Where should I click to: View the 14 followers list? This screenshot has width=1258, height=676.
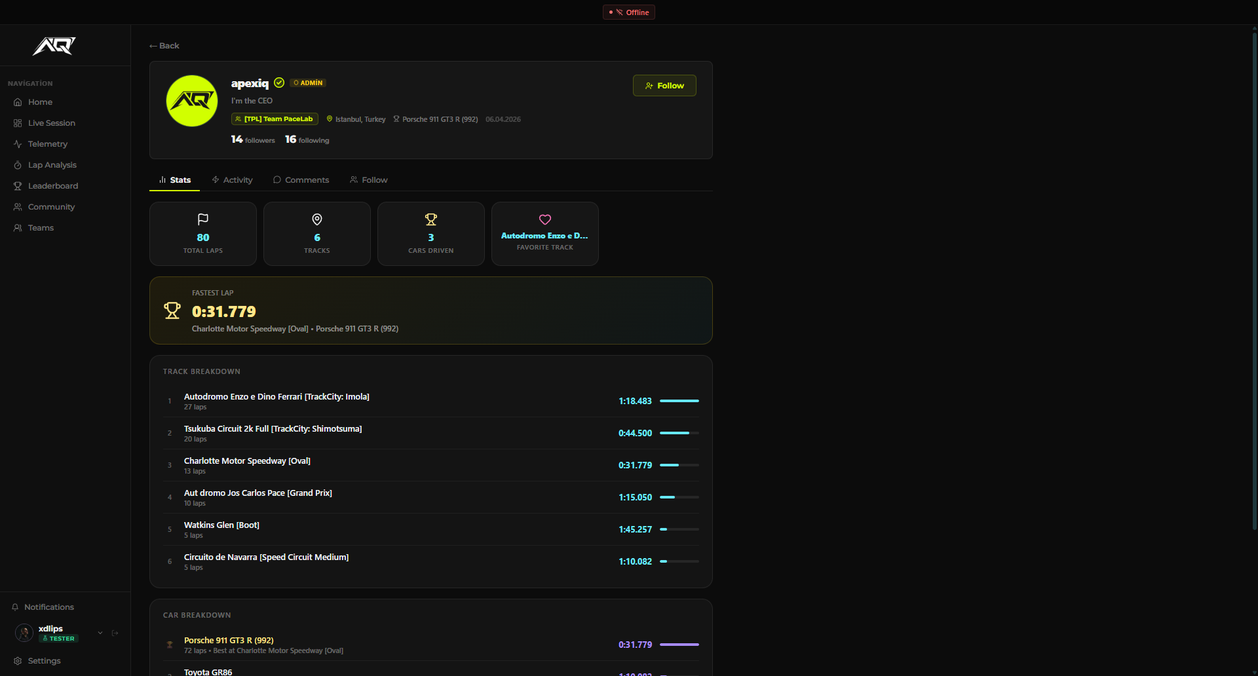pos(253,140)
